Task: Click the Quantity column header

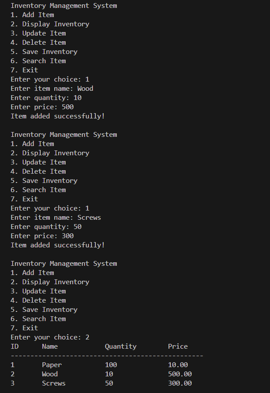Action: click(x=121, y=347)
